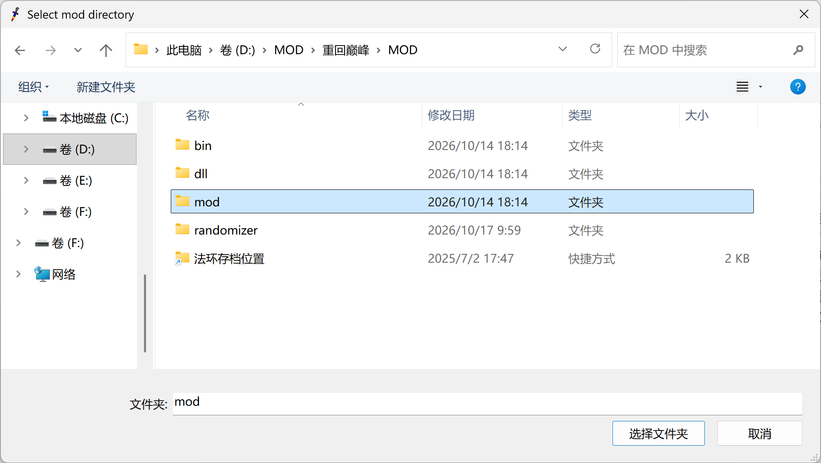Navigate to 卷 (D:) in the breadcrumb

click(238, 50)
